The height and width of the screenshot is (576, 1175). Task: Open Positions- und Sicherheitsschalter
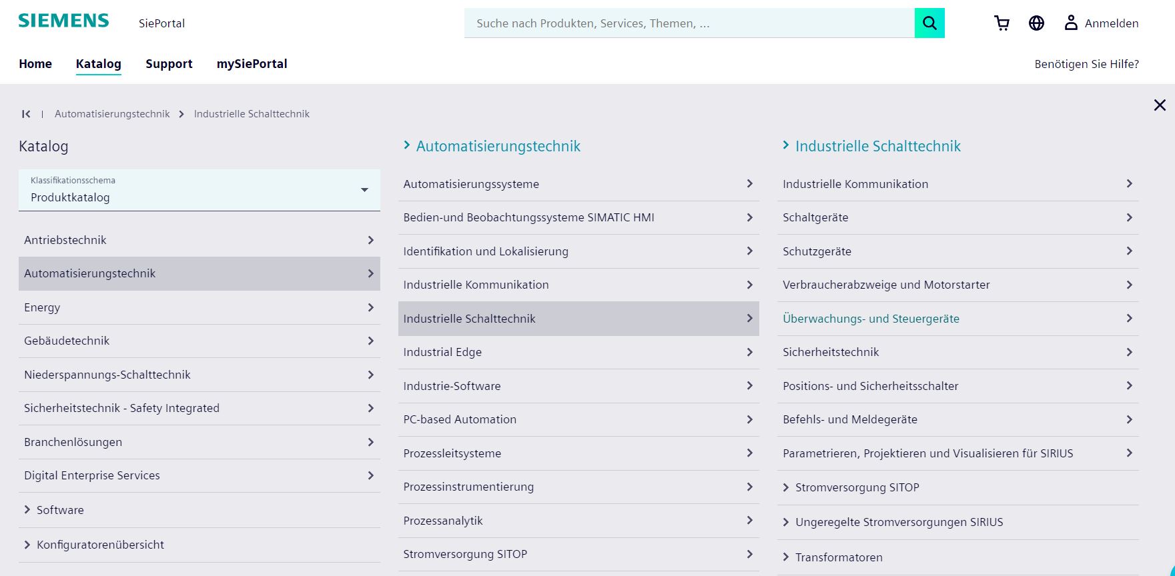click(958, 386)
